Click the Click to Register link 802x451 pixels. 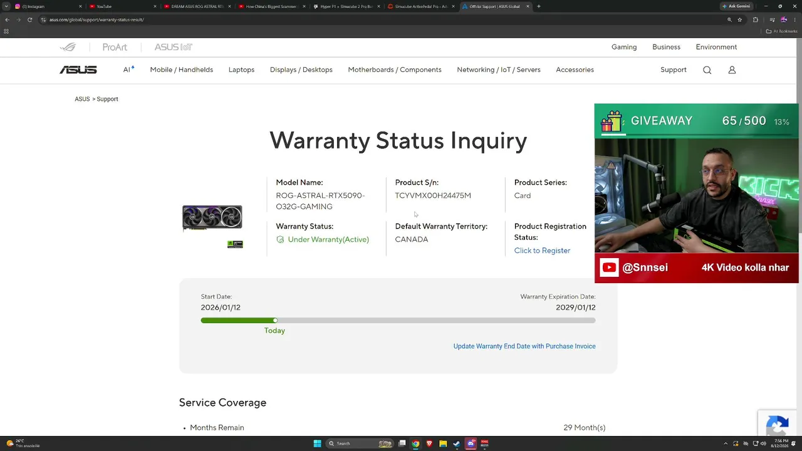click(x=542, y=251)
